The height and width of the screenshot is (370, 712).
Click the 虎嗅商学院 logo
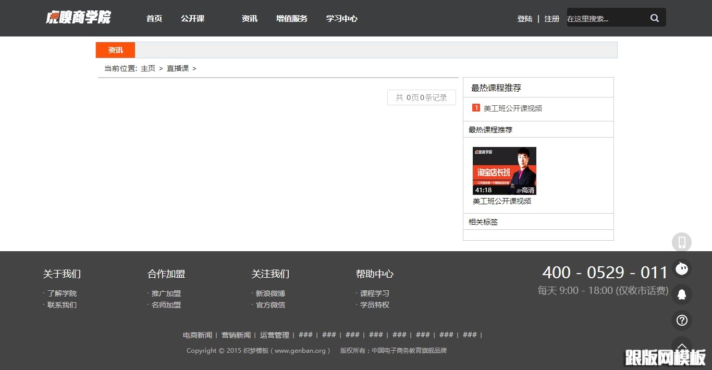[78, 17]
